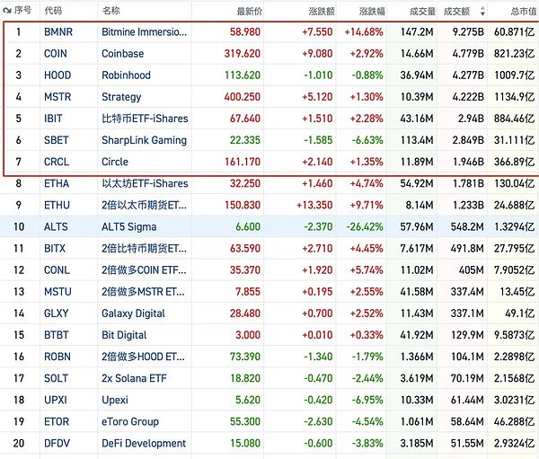Sort by the 成交量 column header
The width and height of the screenshot is (539, 459).
coord(418,12)
